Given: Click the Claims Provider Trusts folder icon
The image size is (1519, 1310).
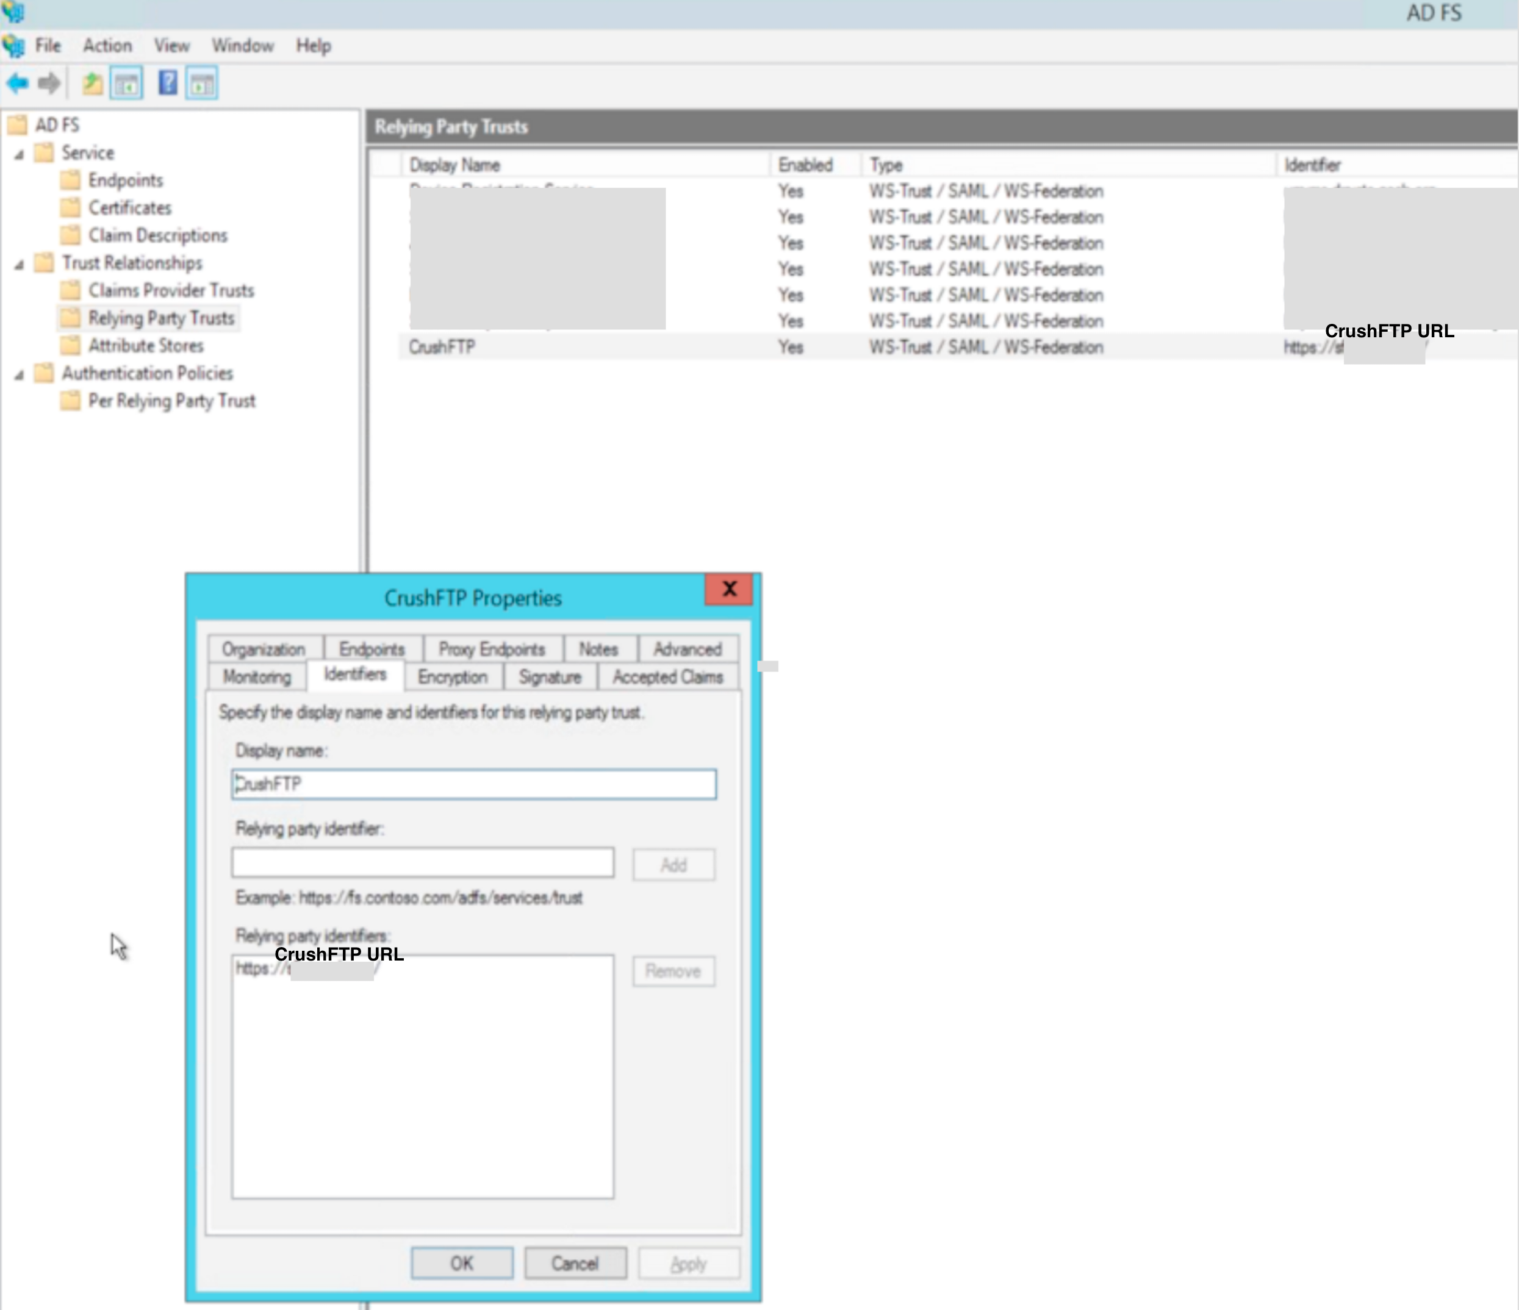Looking at the screenshot, I should coord(71,290).
